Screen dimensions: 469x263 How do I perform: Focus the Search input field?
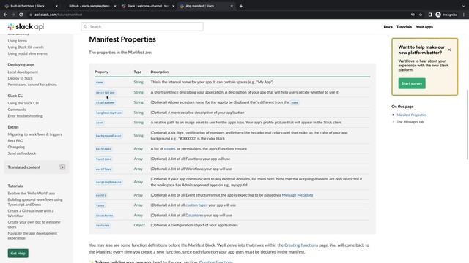tap(142, 26)
